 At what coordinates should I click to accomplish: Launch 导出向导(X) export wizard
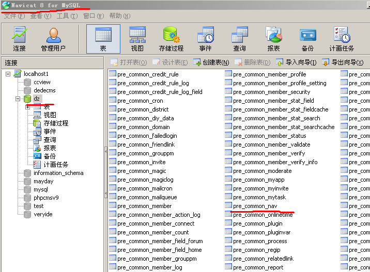(x=343, y=62)
